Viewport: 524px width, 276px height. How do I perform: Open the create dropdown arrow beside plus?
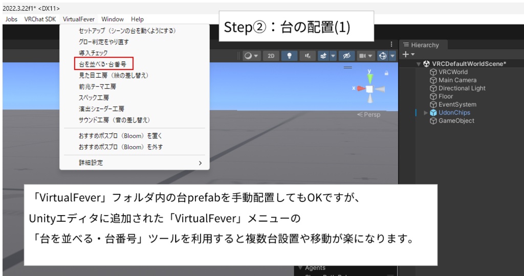[x=413, y=54]
